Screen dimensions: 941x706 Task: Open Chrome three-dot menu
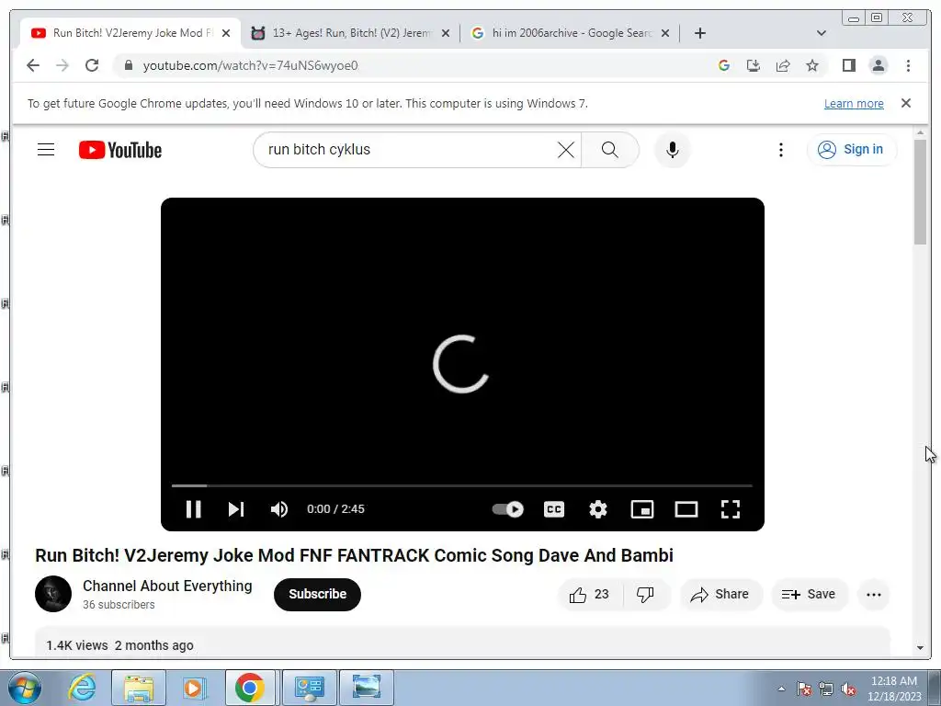point(908,65)
